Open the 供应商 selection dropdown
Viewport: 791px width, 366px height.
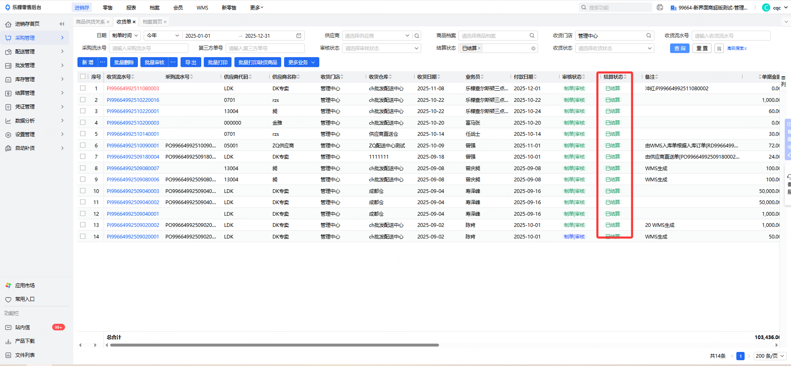click(x=376, y=36)
